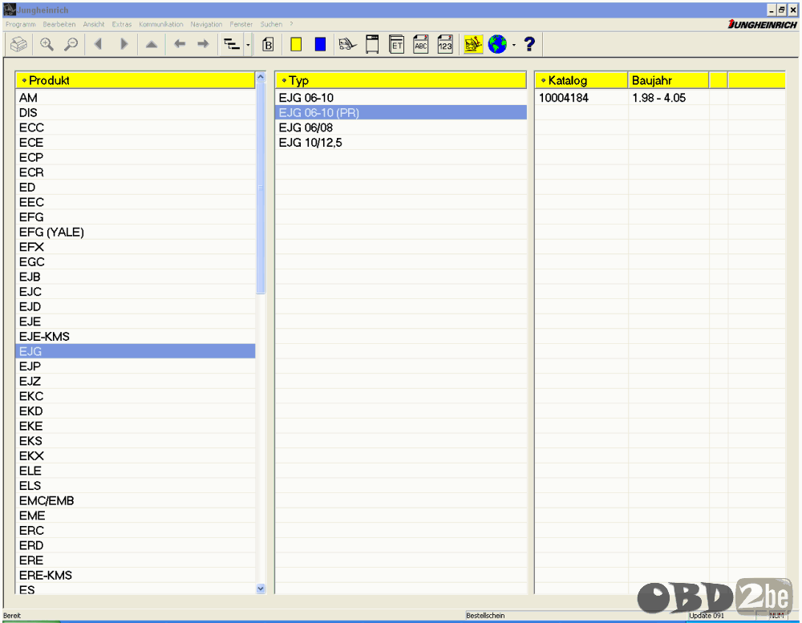Viewport: 802px width, 623px height.
Task: Select type EJG 10/12,5
Action: pos(401,143)
